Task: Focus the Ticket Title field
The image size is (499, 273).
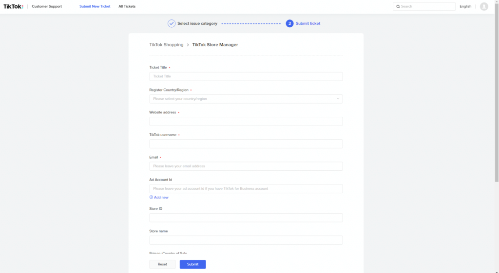Action: point(246,76)
